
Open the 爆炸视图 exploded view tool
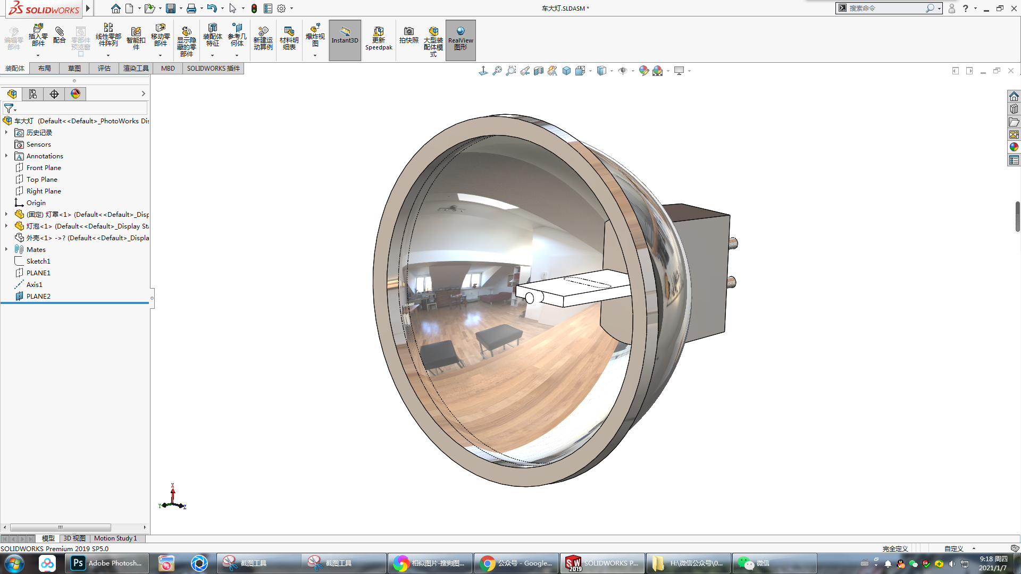tap(315, 36)
